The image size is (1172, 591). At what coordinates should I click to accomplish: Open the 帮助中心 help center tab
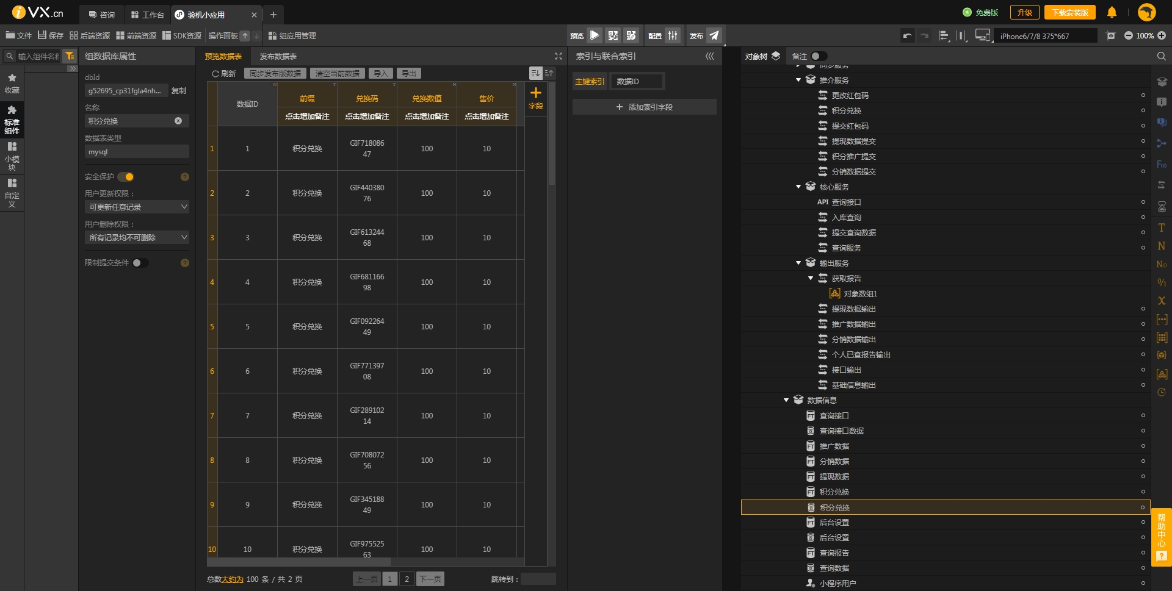[1161, 537]
